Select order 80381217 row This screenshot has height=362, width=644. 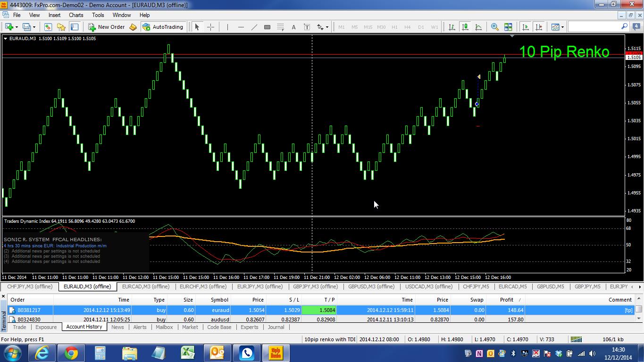coord(321,310)
